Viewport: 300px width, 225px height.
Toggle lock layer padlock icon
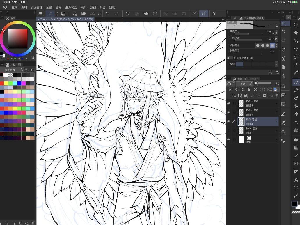tap(249, 89)
